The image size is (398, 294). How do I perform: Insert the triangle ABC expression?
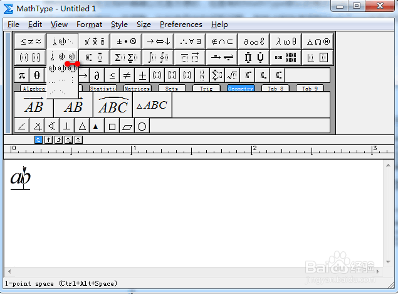click(152, 105)
